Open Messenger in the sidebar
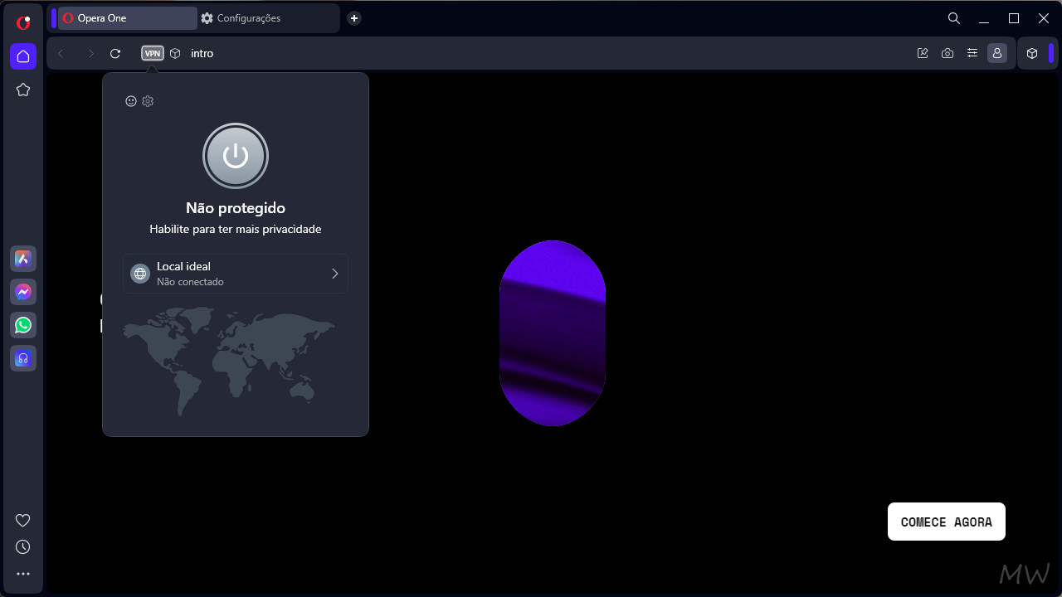Image resolution: width=1062 pixels, height=597 pixels. click(23, 292)
